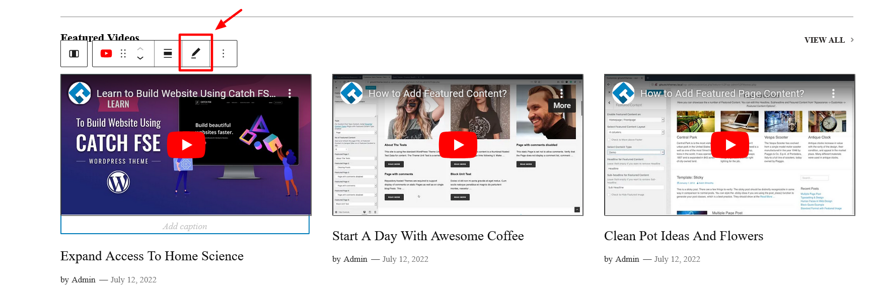The image size is (876, 297).
Task: Click the drag handle dots icon
Action: pos(123,54)
